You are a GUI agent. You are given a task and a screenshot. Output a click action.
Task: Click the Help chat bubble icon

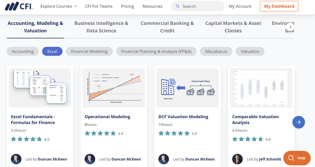[291, 158]
